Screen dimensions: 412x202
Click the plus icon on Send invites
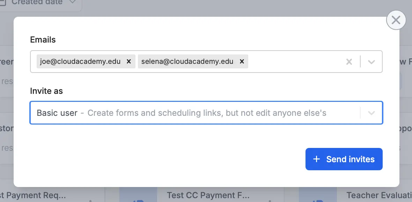[x=317, y=159]
